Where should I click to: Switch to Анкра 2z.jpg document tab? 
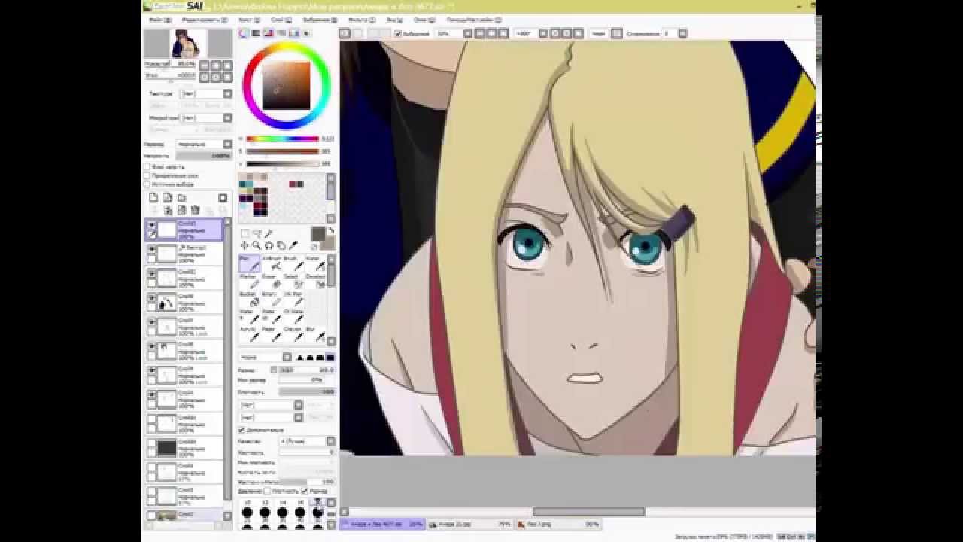click(x=471, y=524)
